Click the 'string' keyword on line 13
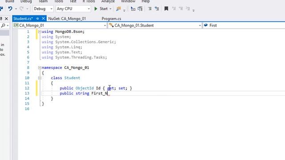 82,93
